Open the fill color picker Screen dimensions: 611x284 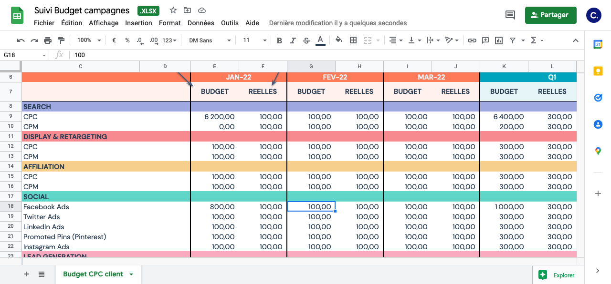338,41
